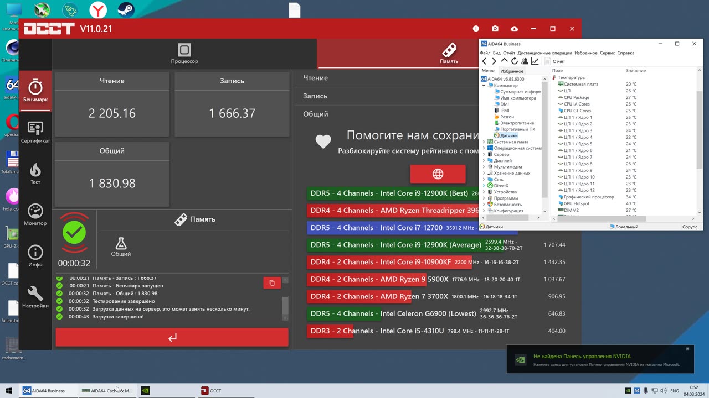
Task: Click the AMD Ryzen 7 3700X ranking bar
Action: (x=359, y=296)
